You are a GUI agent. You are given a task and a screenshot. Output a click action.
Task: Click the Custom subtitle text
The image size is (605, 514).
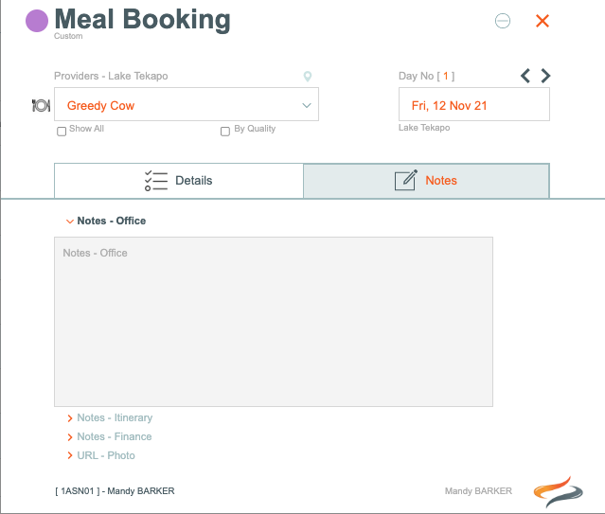click(68, 36)
